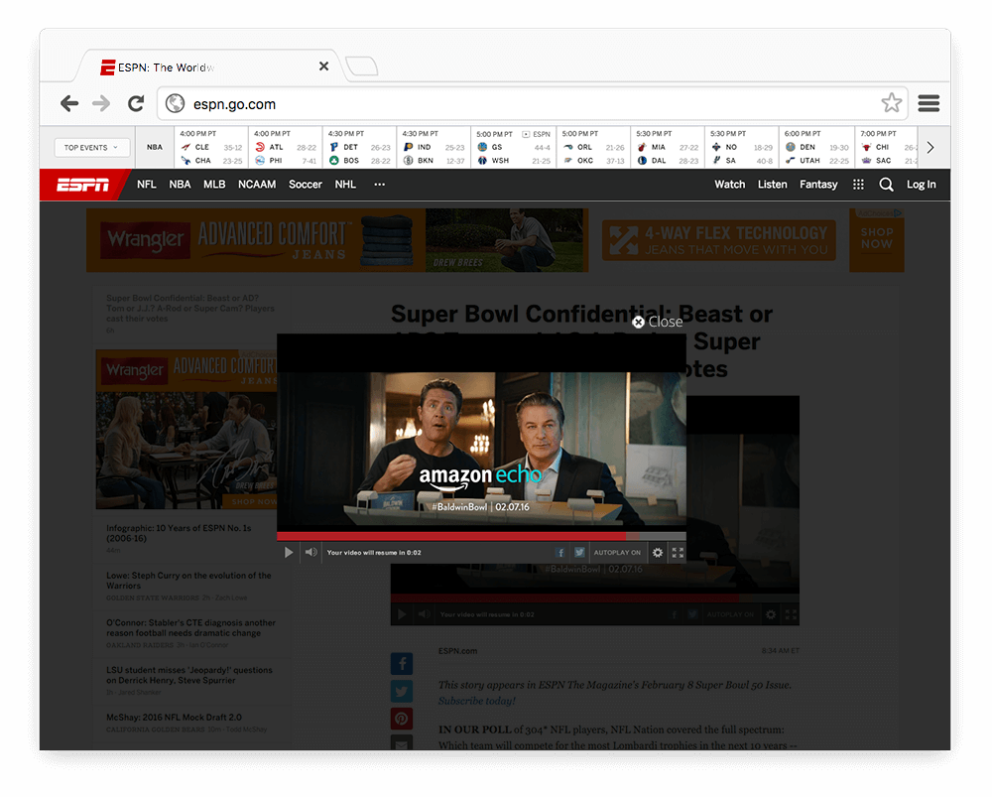The image size is (992, 797).
Task: Bookmark this page with the star icon
Action: 892,102
